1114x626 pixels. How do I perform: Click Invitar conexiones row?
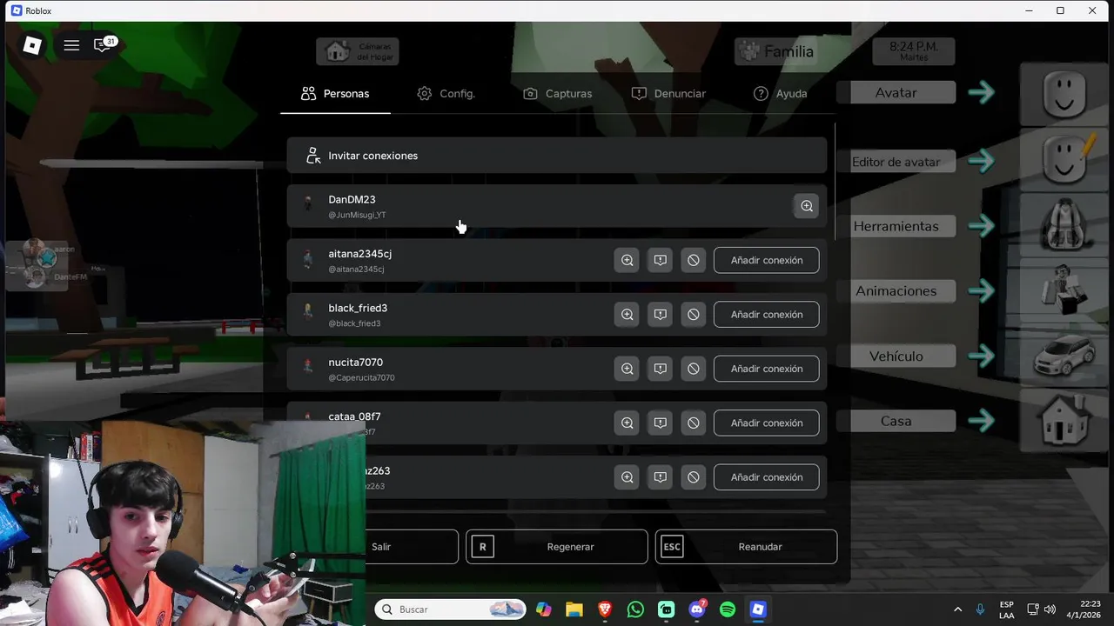tap(557, 156)
